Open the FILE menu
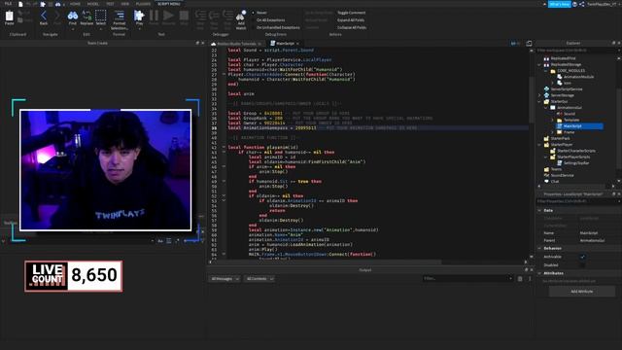622x350 pixels. [8, 4]
